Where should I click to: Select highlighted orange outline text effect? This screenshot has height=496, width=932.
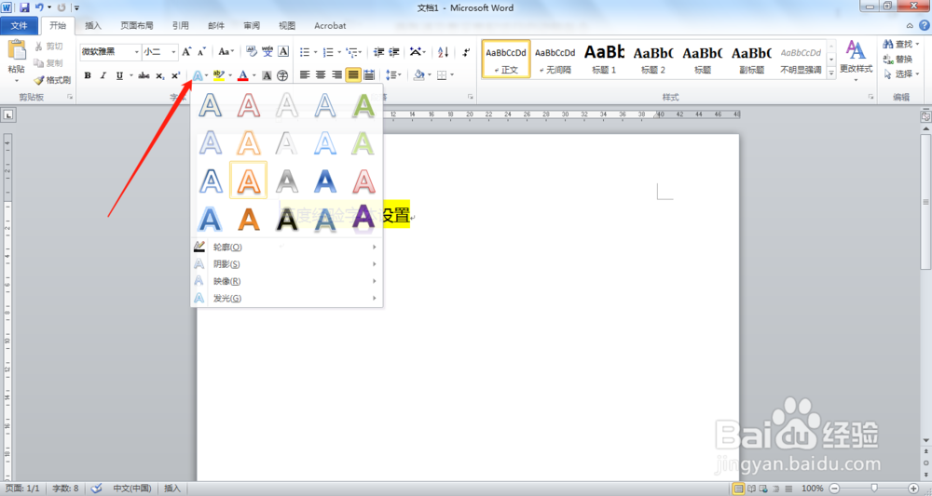tap(249, 180)
